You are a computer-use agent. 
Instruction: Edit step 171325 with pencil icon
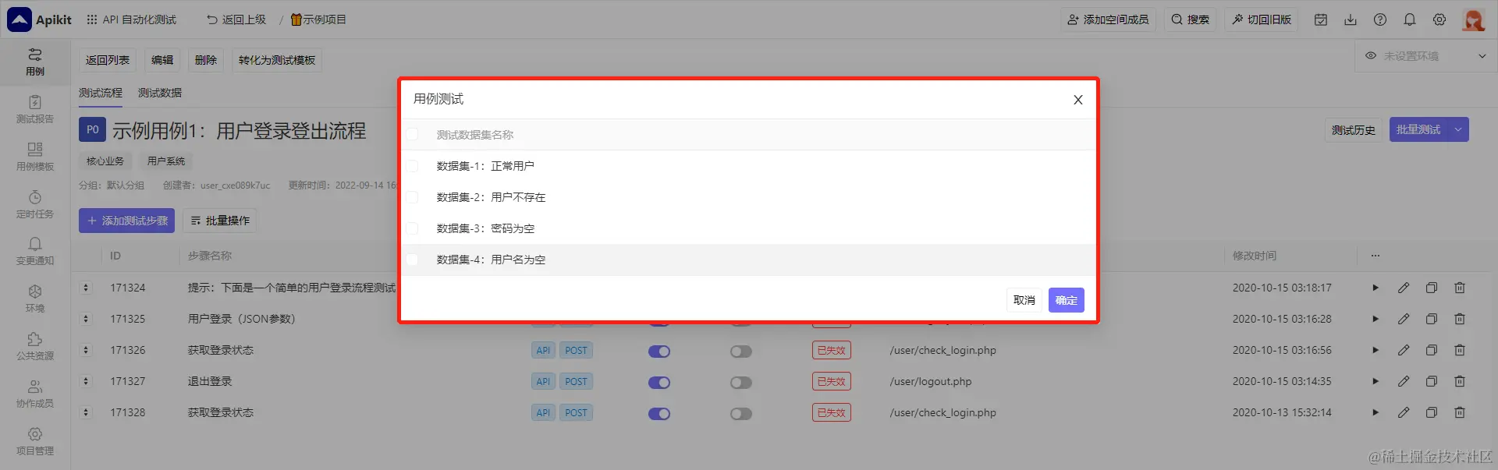(x=1404, y=319)
